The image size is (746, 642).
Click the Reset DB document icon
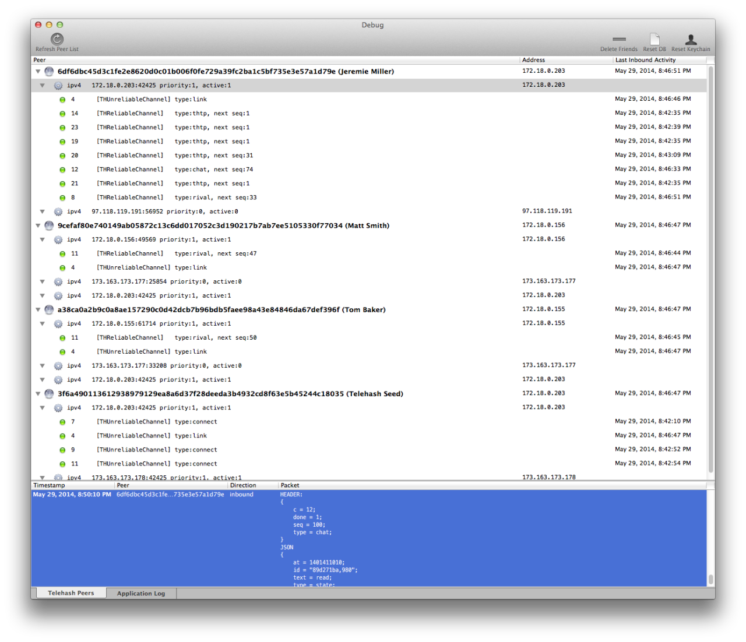coord(654,40)
